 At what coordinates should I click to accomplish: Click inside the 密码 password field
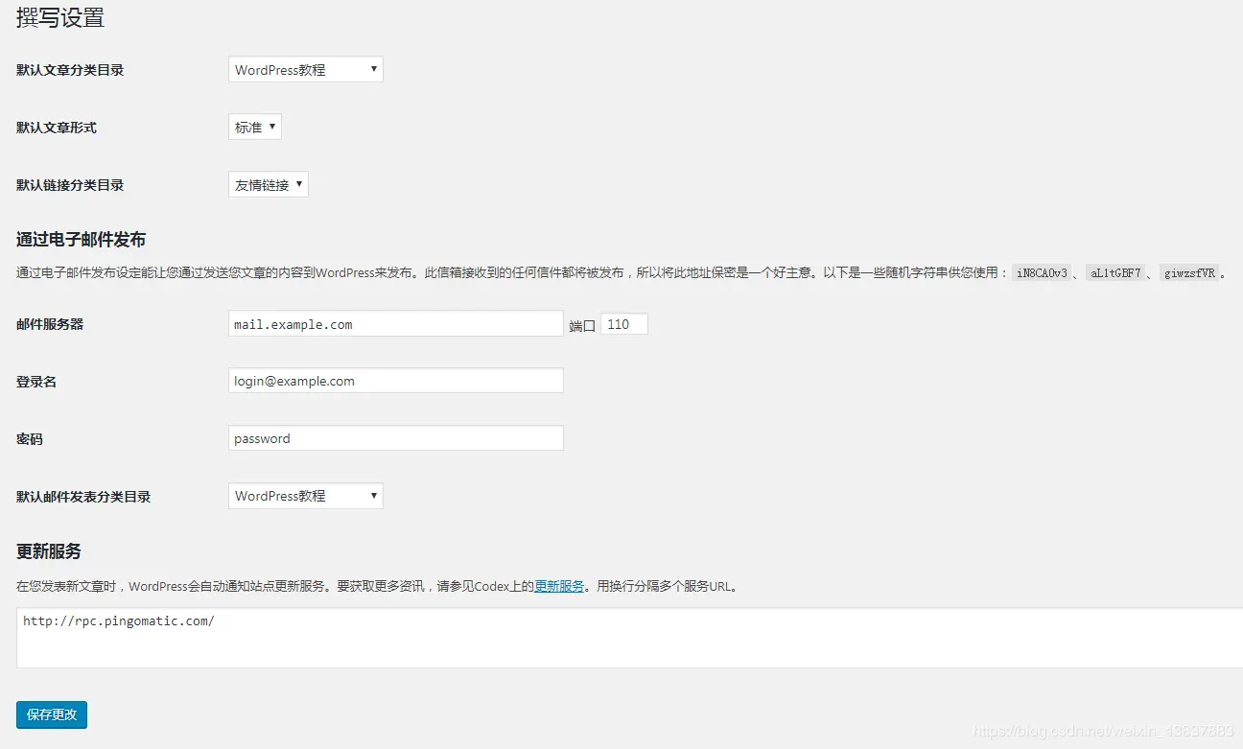point(395,437)
